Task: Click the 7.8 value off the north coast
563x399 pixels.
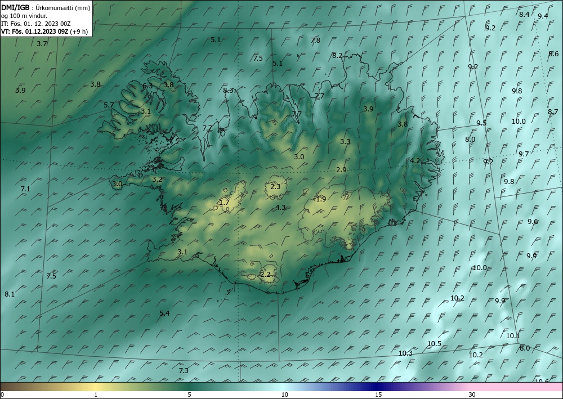Action: point(315,41)
